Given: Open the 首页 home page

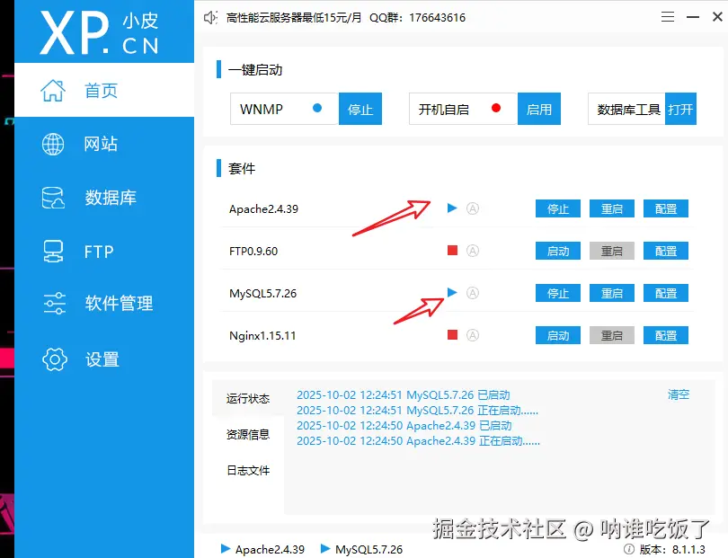Looking at the screenshot, I should (104, 90).
